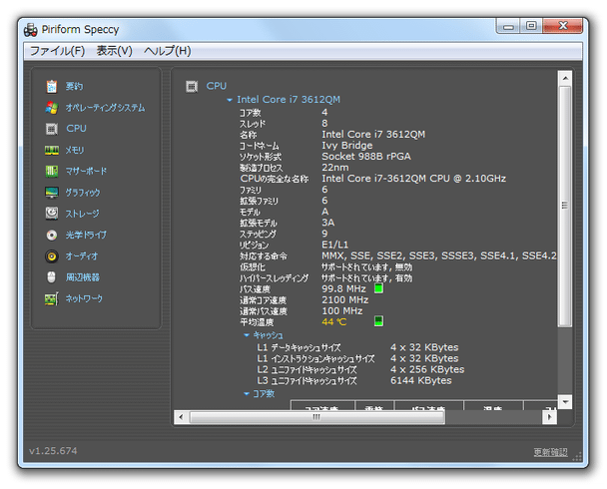Go to ストレージ label in sidebar
The width and height of the screenshot is (607, 489).
[x=82, y=214]
